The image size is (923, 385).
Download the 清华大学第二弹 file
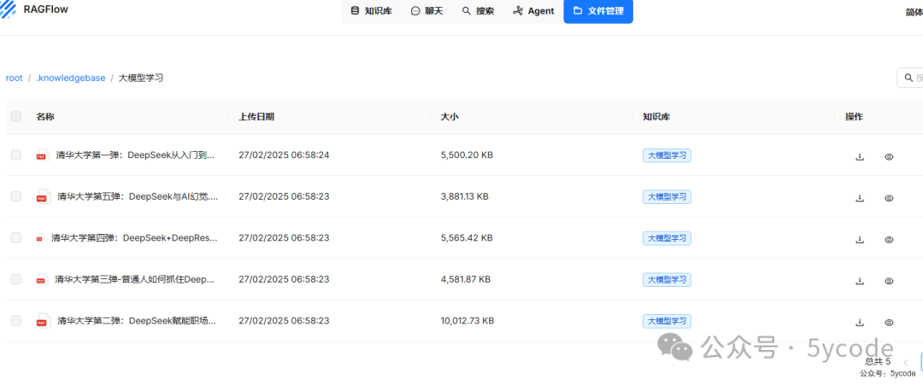point(860,322)
